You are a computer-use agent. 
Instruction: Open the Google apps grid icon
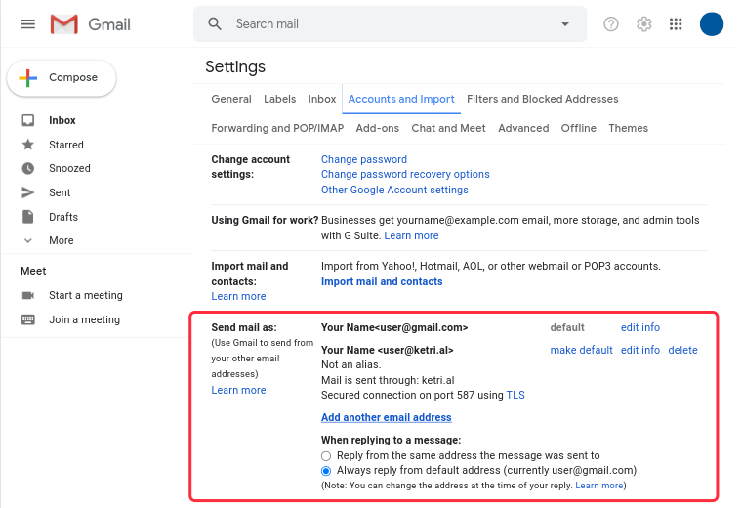tap(676, 24)
